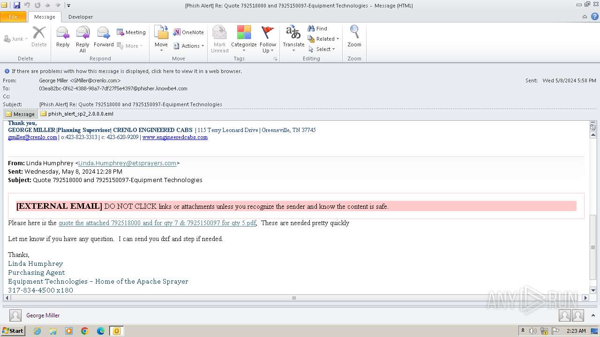The image size is (600, 337).
Task: Open the Junk dropdown
Action: tap(15, 39)
